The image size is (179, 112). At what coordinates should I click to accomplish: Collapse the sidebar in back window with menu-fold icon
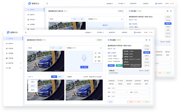point(47,4)
